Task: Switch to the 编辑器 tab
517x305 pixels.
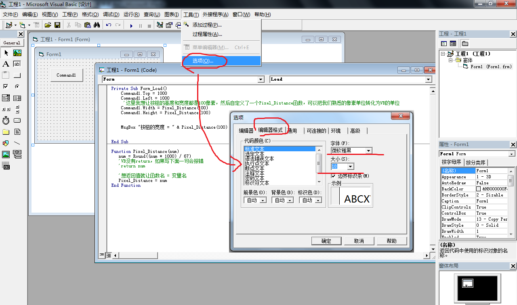Action: [x=246, y=131]
